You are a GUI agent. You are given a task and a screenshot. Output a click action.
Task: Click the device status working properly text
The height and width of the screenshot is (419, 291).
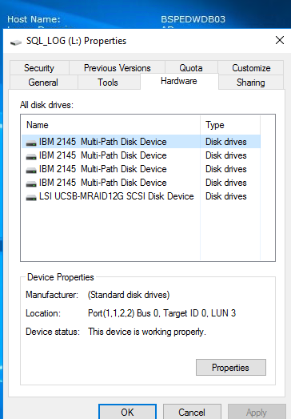click(147, 332)
